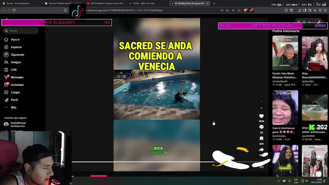Open renataclips40 profile link
The width and height of the screenshot is (329, 185).
pos(280,81)
